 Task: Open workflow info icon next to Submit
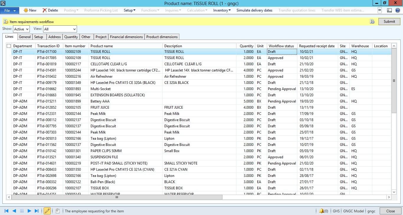pos(372,22)
